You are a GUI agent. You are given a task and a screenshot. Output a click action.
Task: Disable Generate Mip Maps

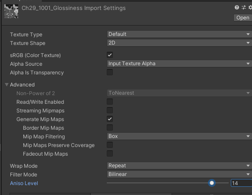[110, 119]
